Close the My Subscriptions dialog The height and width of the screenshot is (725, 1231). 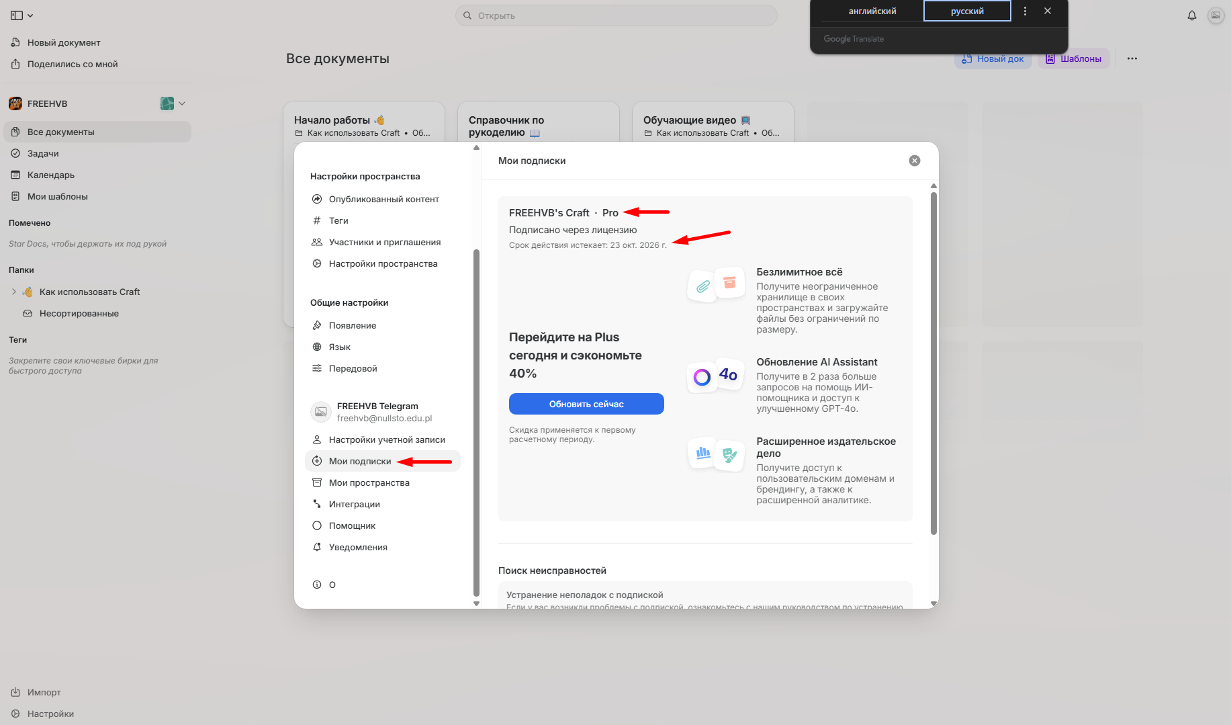[914, 161]
